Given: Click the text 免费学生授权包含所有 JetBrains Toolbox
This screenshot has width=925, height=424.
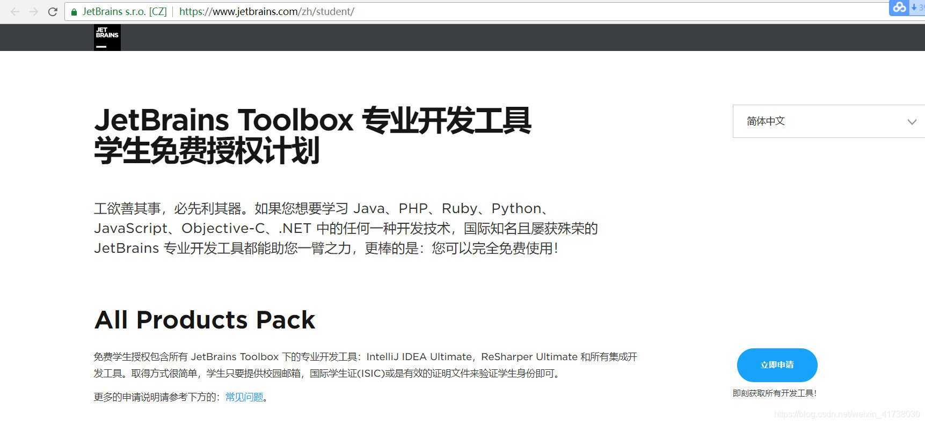Looking at the screenshot, I should pyautogui.click(x=186, y=357).
